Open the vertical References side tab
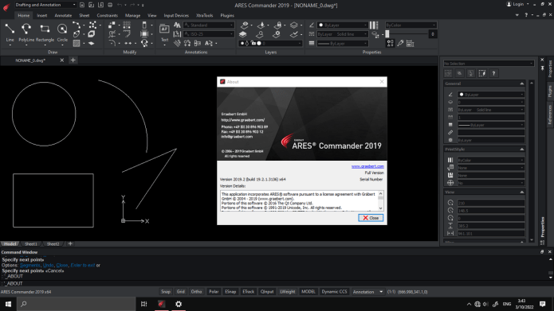554x311 pixels. point(550,115)
